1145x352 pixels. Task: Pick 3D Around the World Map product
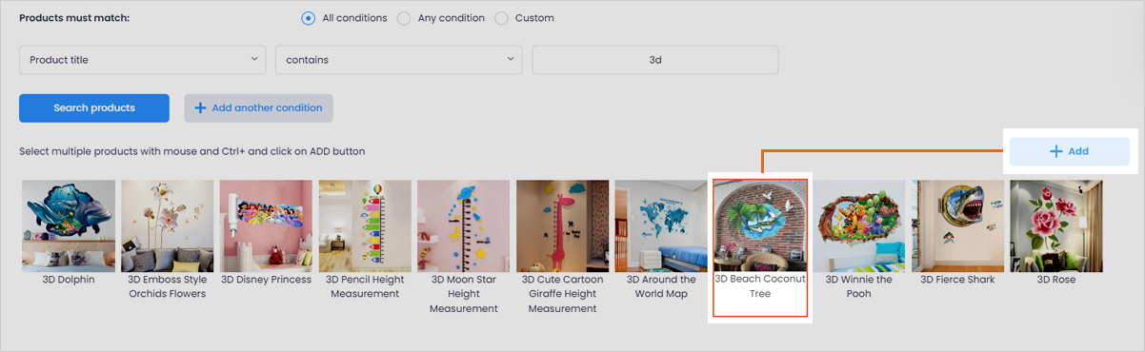(x=662, y=226)
